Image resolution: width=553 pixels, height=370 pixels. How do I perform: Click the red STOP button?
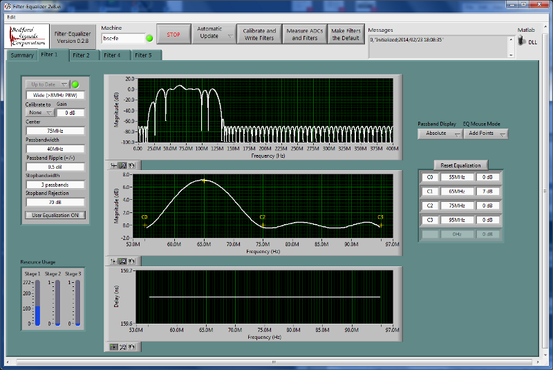point(174,34)
